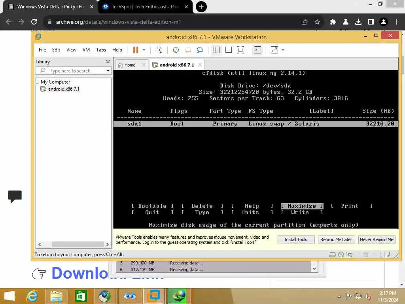Take a snapshot of the VM
The height and width of the screenshot is (304, 405).
[176, 50]
